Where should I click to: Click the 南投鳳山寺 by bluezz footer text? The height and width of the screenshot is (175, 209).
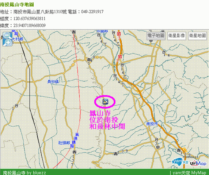point(24,172)
